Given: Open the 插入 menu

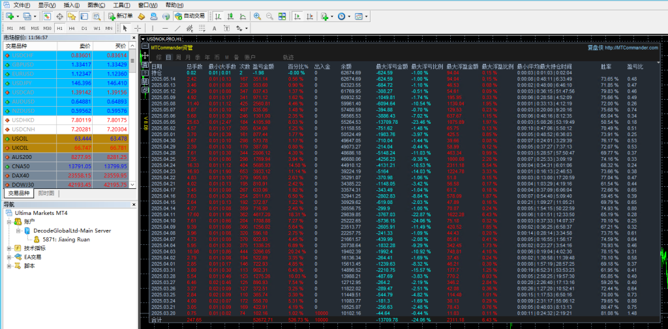Looking at the screenshot, I should pos(72,5).
